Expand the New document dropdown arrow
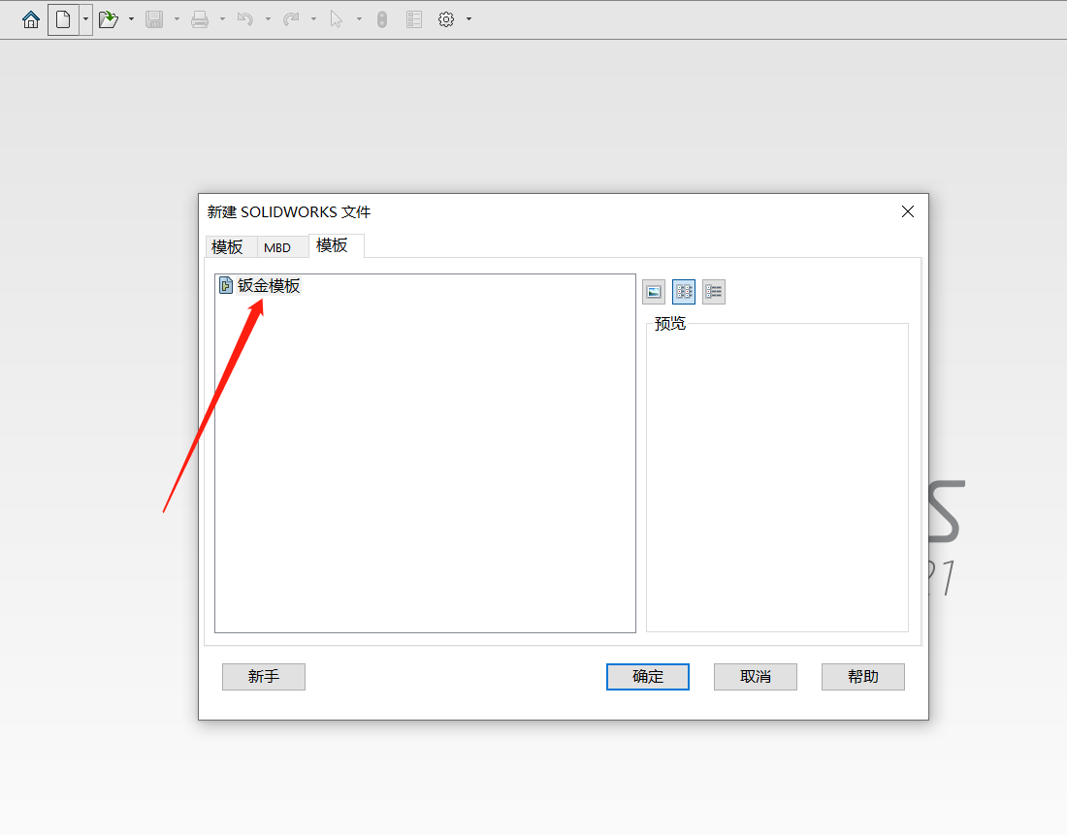The image size is (1067, 835). click(x=85, y=19)
